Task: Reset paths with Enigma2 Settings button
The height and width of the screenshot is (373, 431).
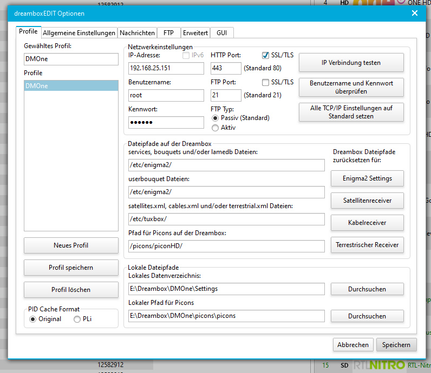Action: pyautogui.click(x=367, y=178)
